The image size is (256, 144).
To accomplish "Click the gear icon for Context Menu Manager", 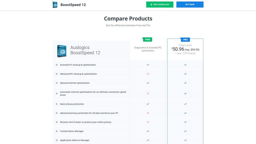I will pos(56,131).
